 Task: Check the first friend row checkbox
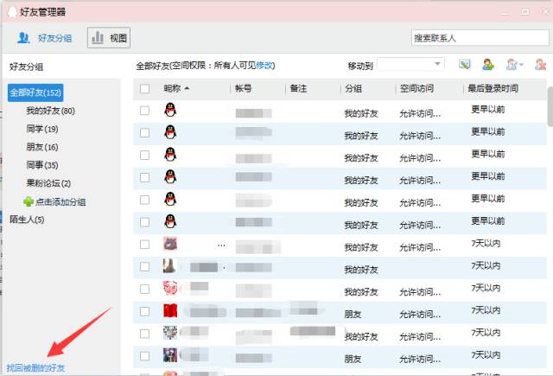[x=144, y=111]
